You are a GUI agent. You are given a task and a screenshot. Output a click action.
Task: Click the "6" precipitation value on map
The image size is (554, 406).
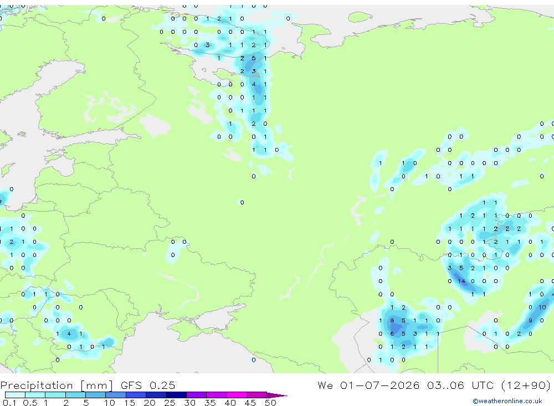pos(392,333)
